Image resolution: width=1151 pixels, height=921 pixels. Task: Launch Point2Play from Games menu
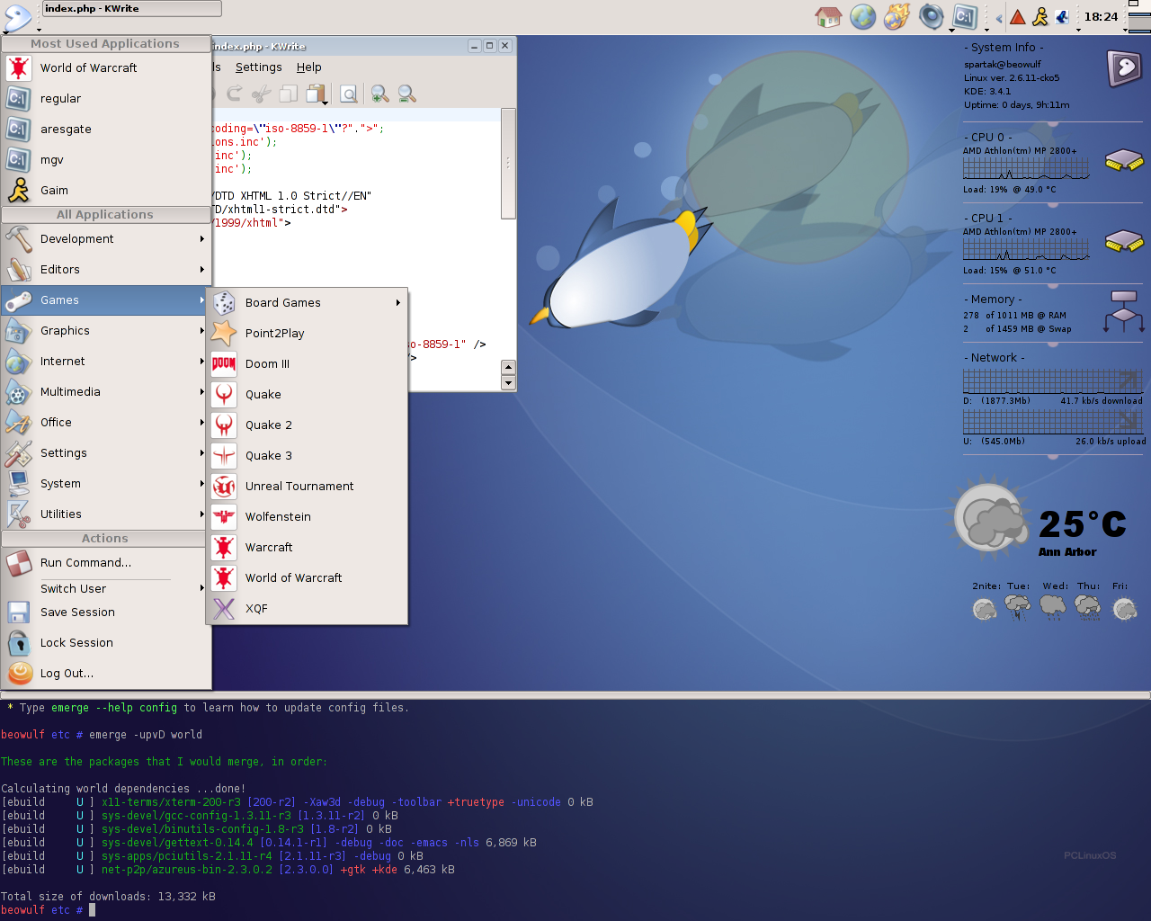308,333
